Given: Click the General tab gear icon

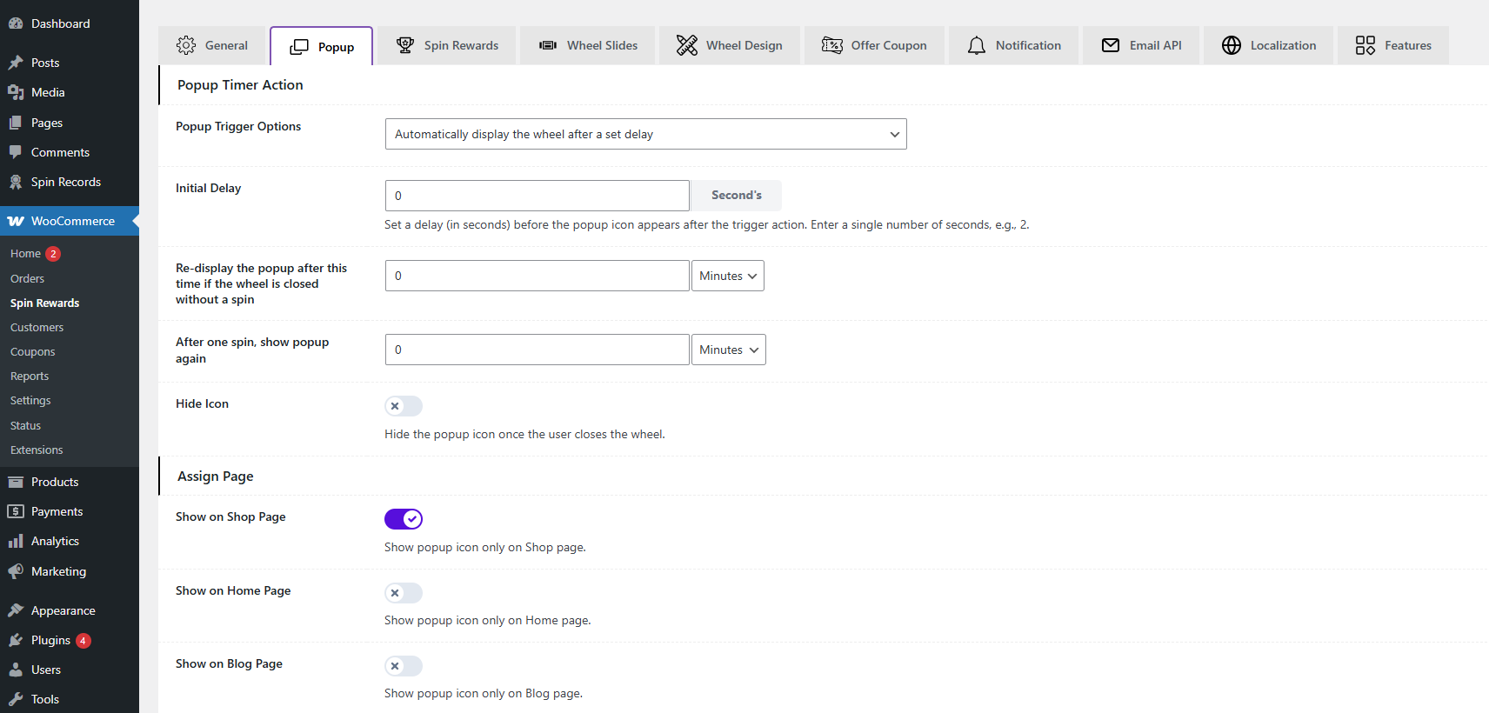Looking at the screenshot, I should click(185, 45).
